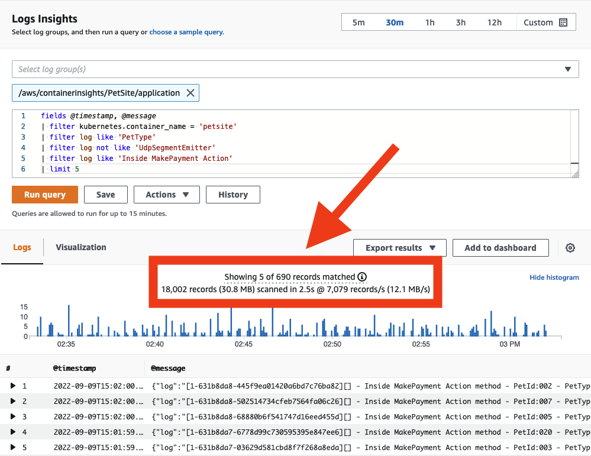This screenshot has width=591, height=456.
Task: Select the 12h time range
Action: tap(494, 22)
